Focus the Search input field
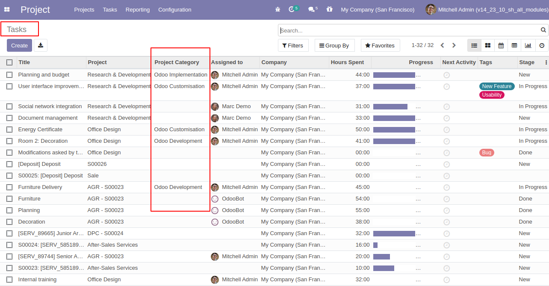549x286 pixels. [x=409, y=30]
